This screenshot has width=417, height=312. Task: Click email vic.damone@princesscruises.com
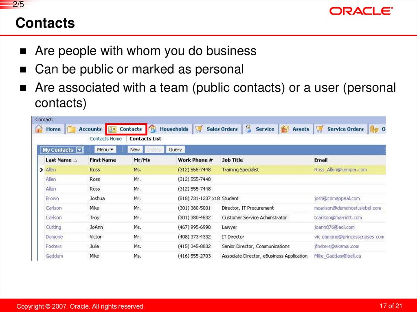pyautogui.click(x=349, y=237)
